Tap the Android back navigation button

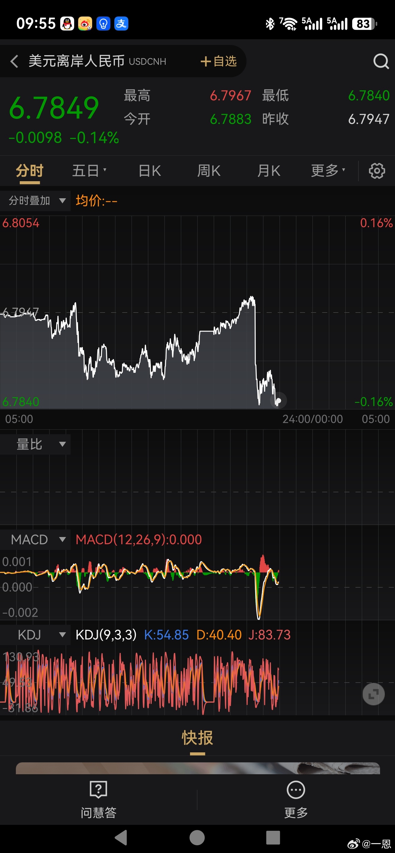121,838
